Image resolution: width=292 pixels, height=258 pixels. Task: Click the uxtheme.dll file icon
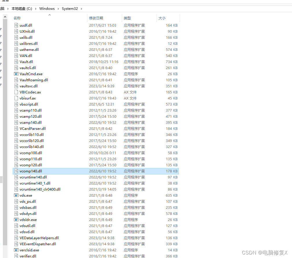pyautogui.click(x=16, y=50)
